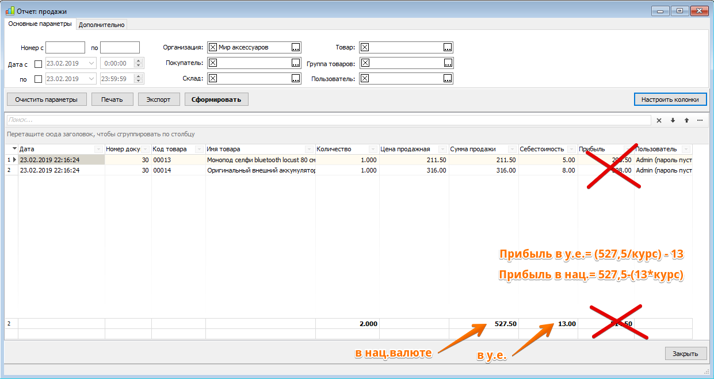The height and width of the screenshot is (379, 714).
Task: Clear the Организация field with its X icon
Action: coord(213,47)
